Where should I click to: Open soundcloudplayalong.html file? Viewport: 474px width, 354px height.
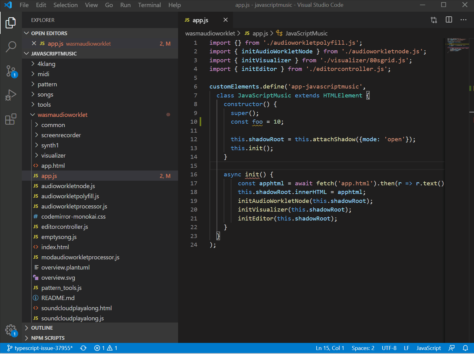100,308
